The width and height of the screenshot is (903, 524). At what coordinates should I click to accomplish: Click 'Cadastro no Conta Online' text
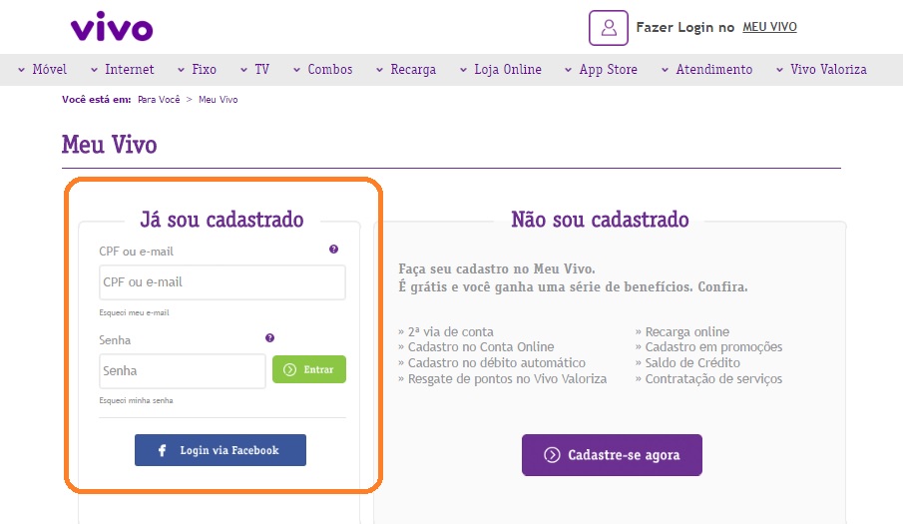point(481,347)
